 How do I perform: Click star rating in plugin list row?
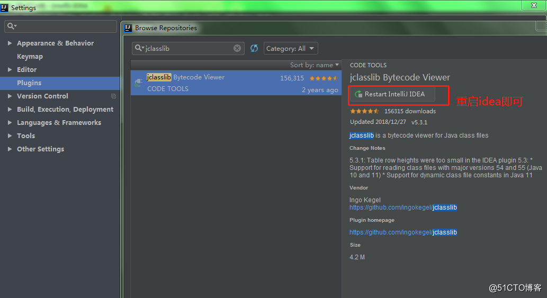324,78
